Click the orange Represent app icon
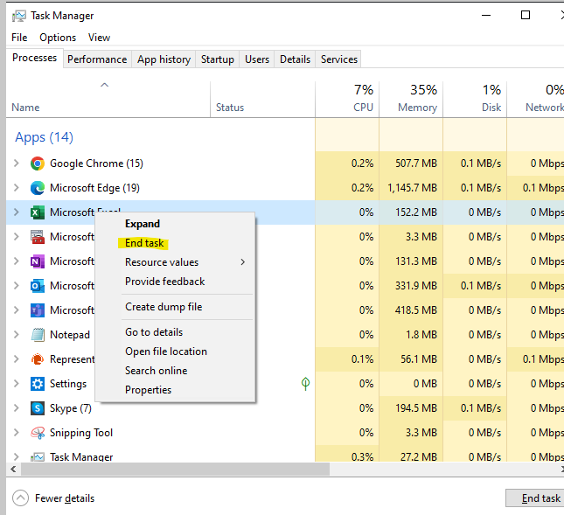This screenshot has width=564, height=515. pos(38,358)
